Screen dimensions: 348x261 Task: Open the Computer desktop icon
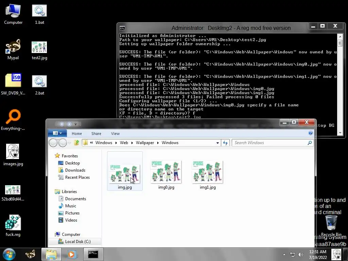point(13,14)
